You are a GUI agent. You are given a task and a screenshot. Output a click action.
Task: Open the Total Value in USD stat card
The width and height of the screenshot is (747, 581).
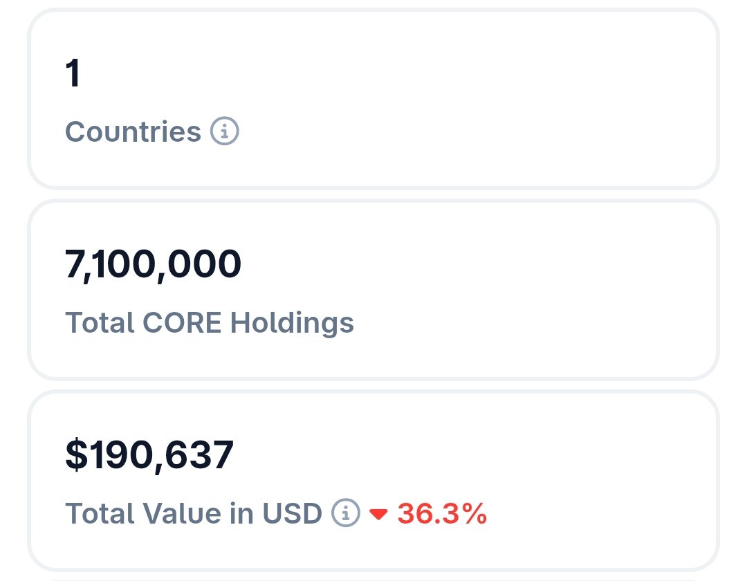coord(373,481)
